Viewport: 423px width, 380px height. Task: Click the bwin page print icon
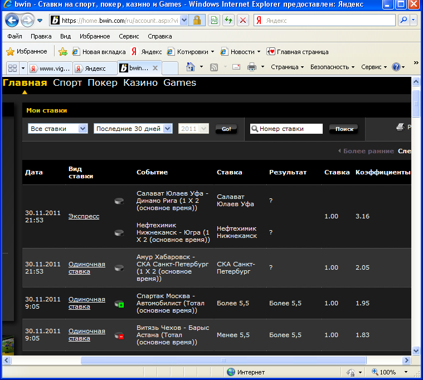401,126
